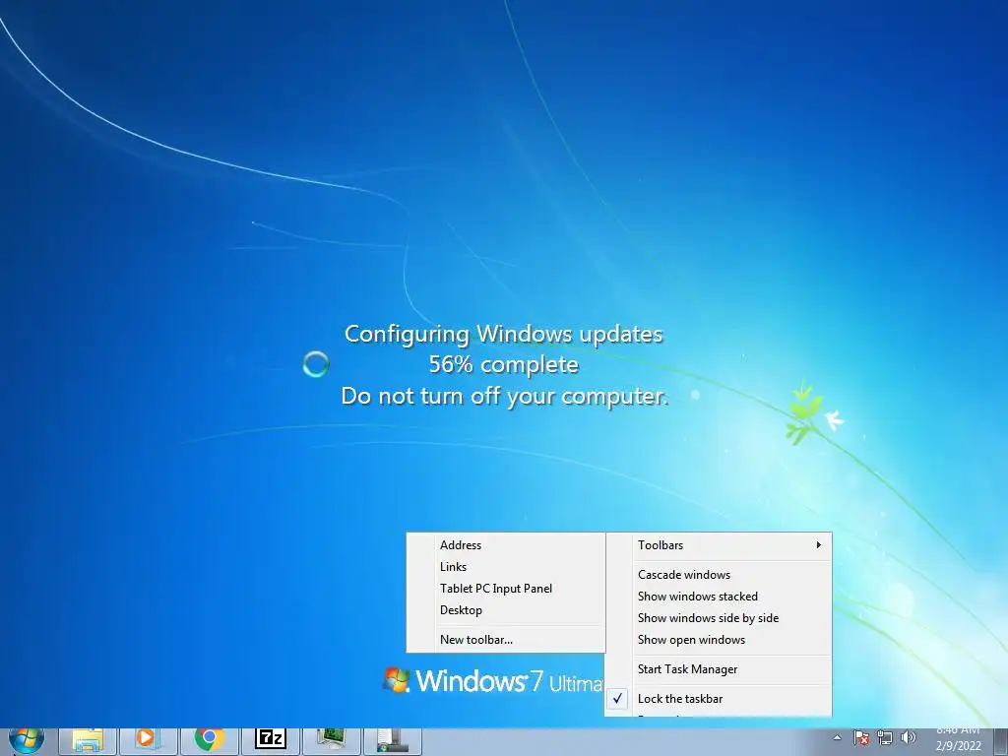Image resolution: width=1008 pixels, height=756 pixels.
Task: Enable the Links toolbar
Action: (x=507, y=567)
